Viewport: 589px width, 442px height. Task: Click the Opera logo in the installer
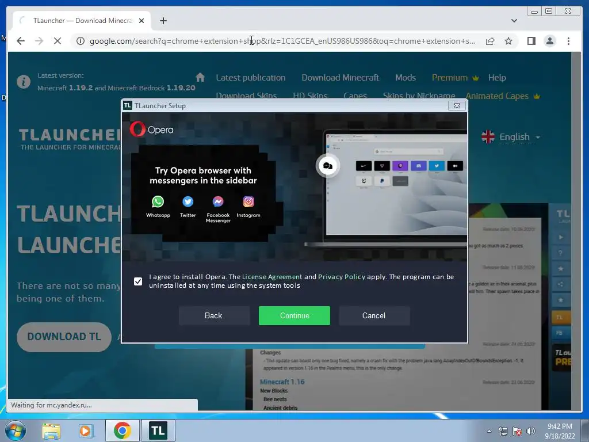pyautogui.click(x=151, y=129)
